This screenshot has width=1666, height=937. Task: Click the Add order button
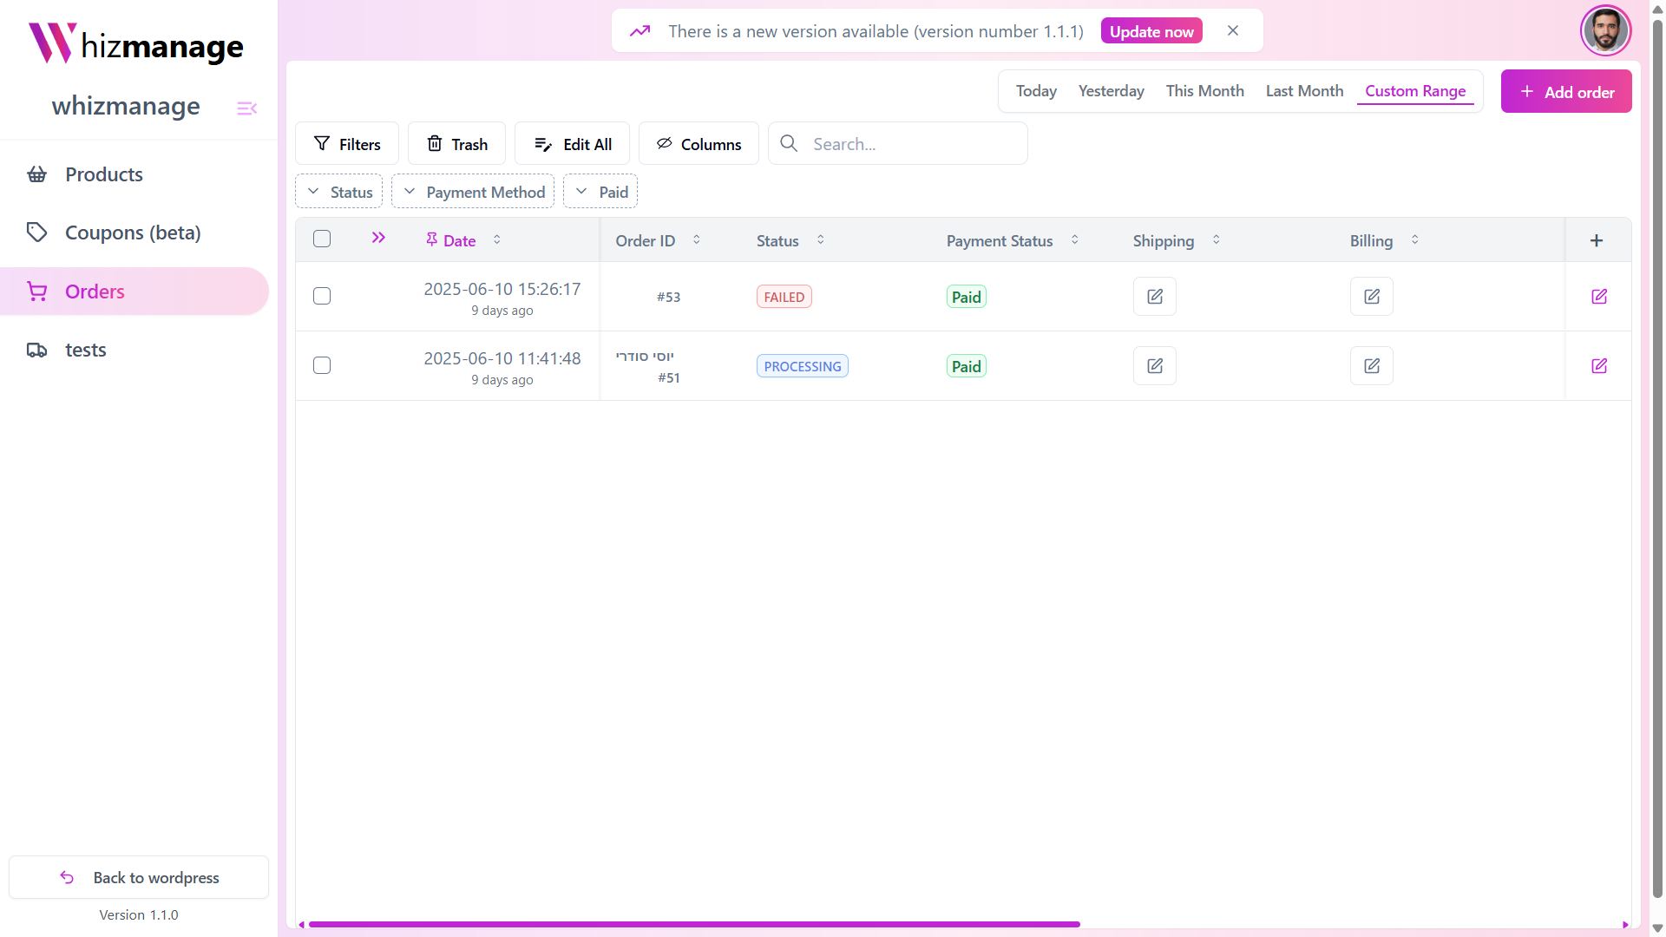1565,92
